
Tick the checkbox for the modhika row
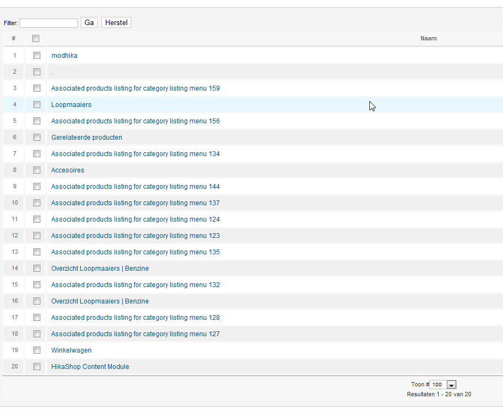(x=37, y=55)
